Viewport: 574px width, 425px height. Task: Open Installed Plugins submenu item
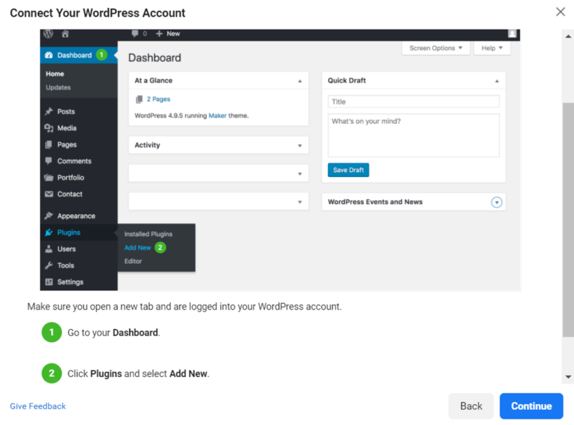[148, 234]
